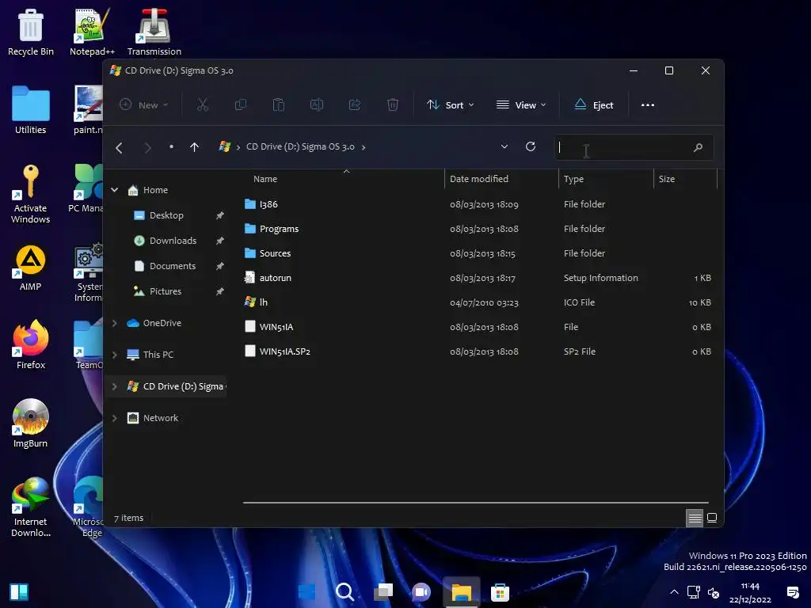Select Downloads in navigation pane

(173, 241)
